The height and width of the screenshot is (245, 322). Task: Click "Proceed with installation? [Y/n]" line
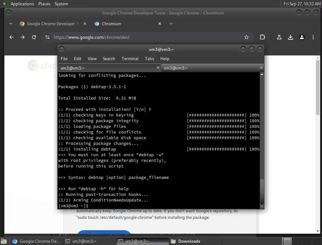point(105,110)
